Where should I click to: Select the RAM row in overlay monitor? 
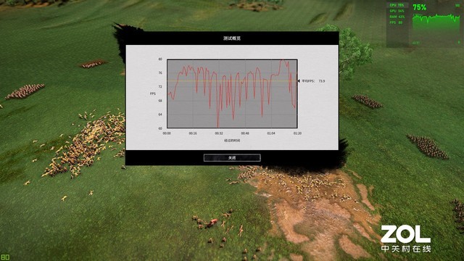click(397, 17)
